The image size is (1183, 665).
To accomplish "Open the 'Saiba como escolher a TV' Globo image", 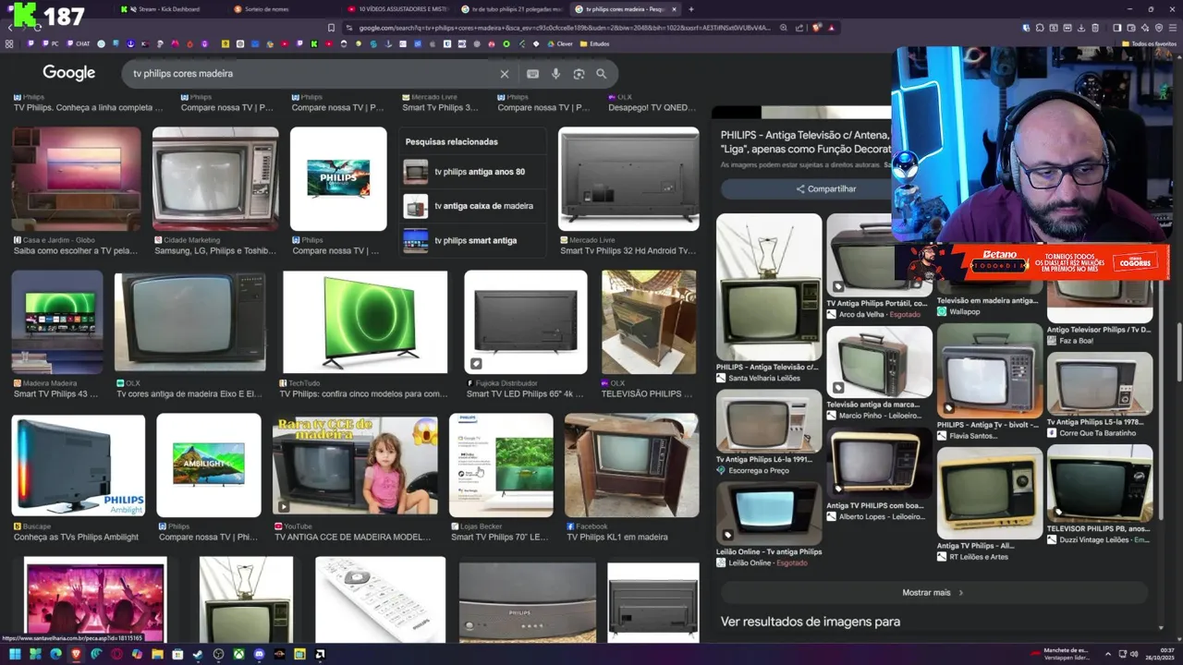I will [76, 179].
